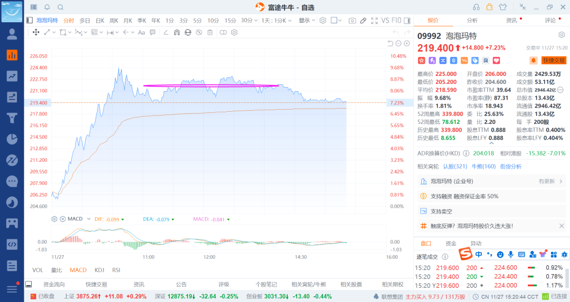The image size is (570, 302).
Task: Open 认股(321) warrants link
Action: (x=455, y=166)
